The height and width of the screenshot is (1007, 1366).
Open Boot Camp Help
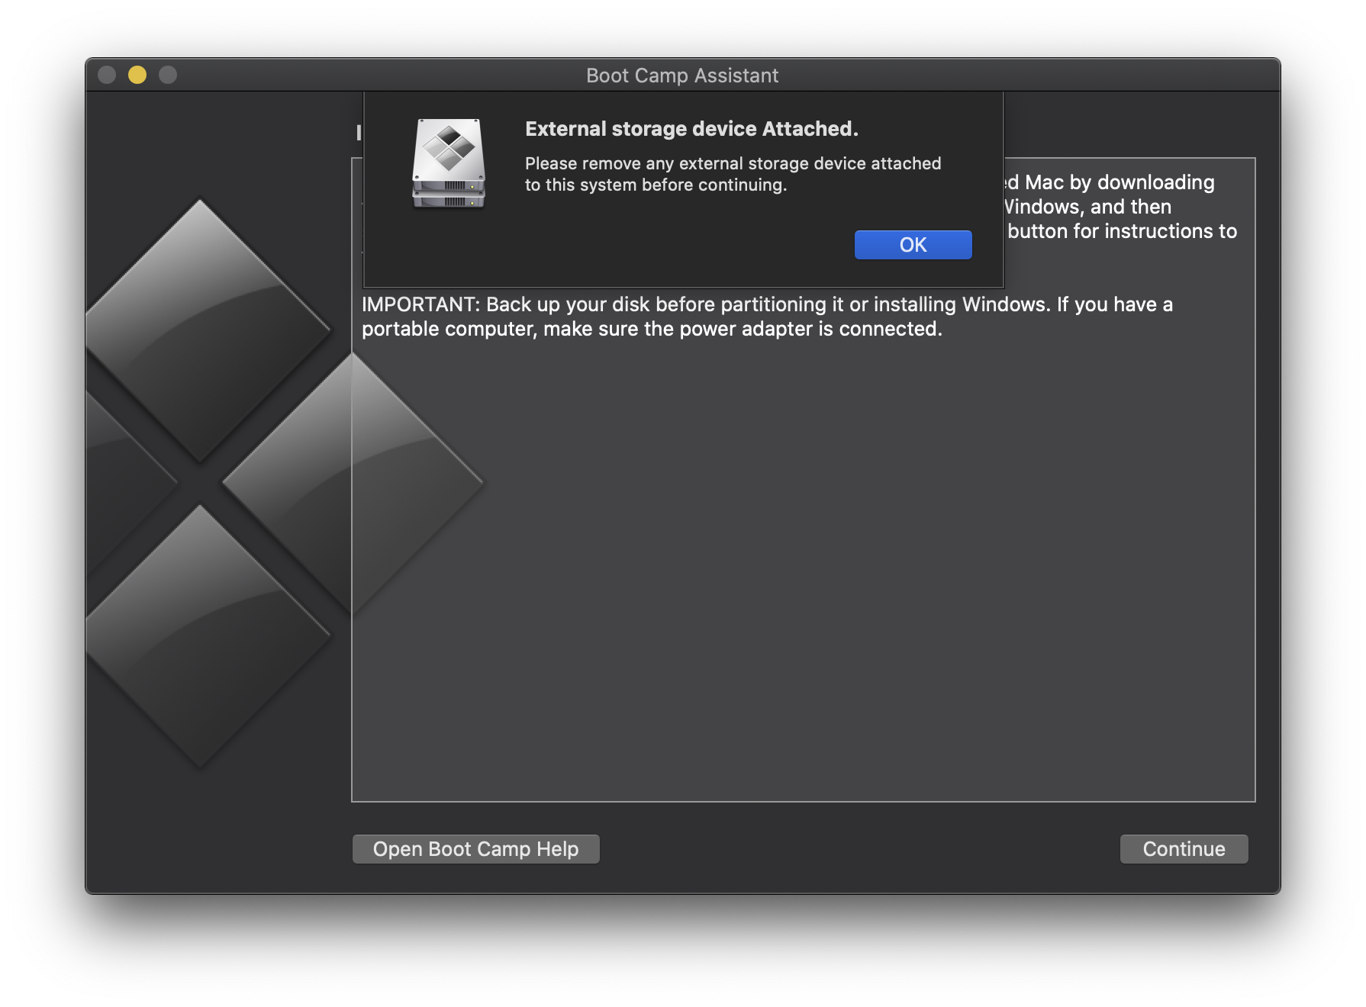tap(475, 848)
